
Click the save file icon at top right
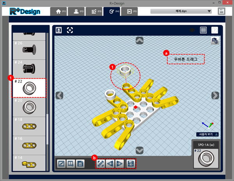[x=222, y=11]
